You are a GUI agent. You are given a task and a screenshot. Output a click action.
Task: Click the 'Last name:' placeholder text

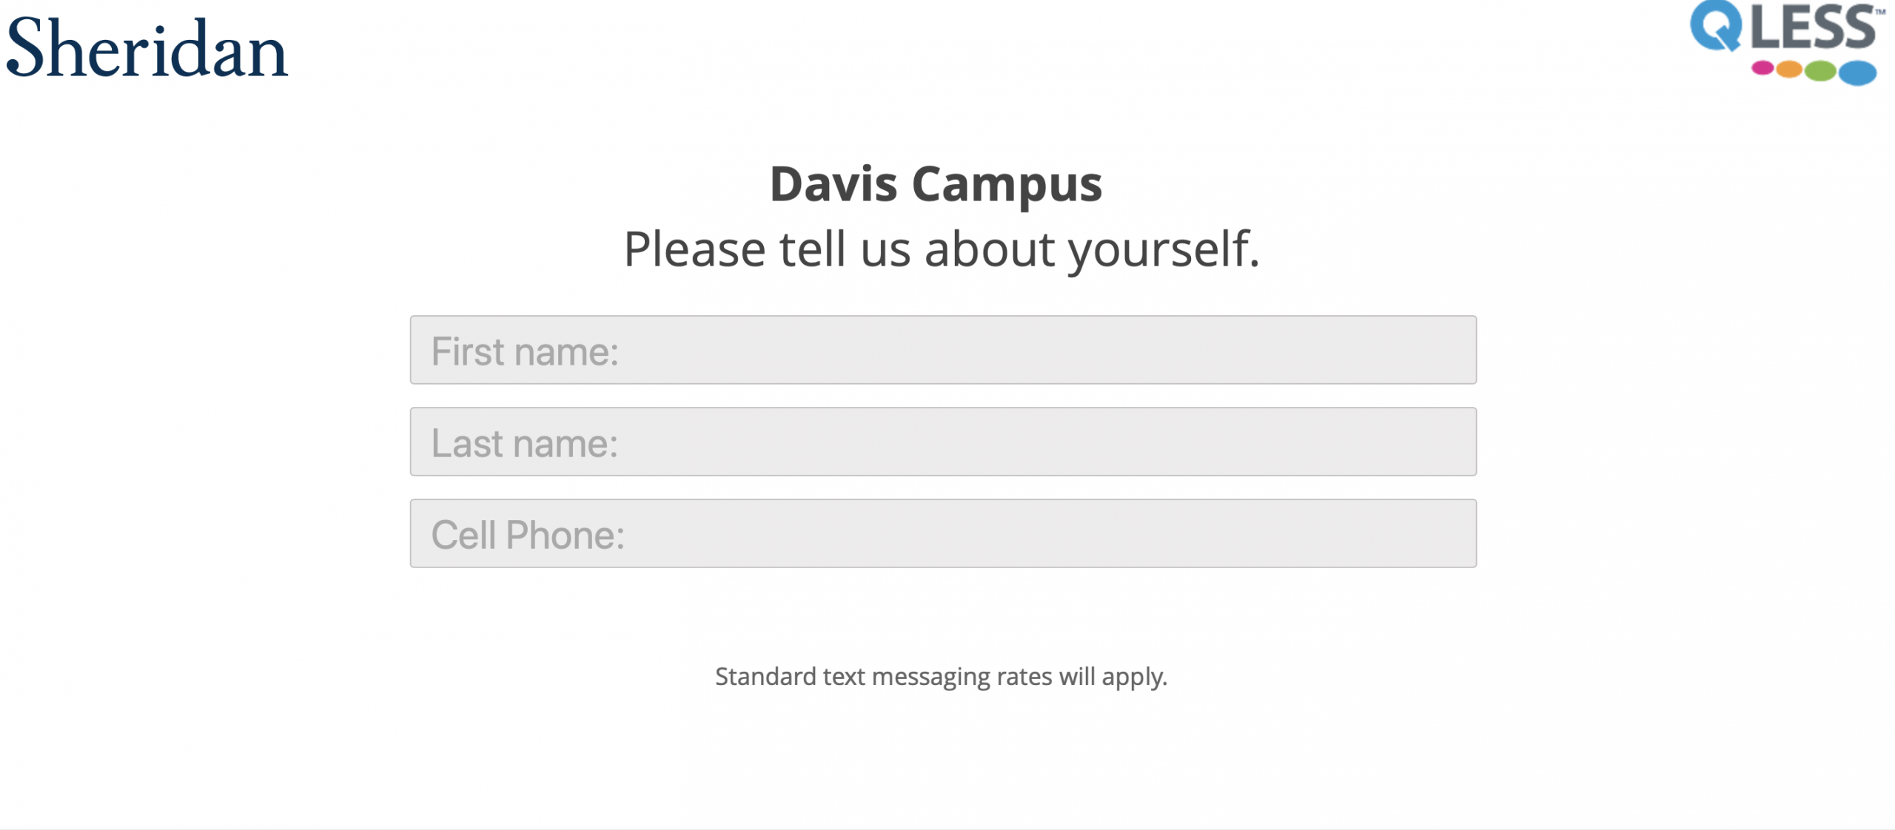point(525,443)
